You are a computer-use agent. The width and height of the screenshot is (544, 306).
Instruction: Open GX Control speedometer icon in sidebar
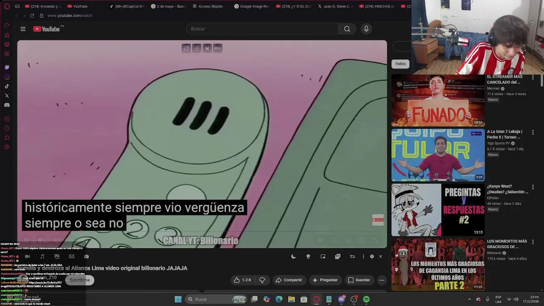click(x=7, y=25)
